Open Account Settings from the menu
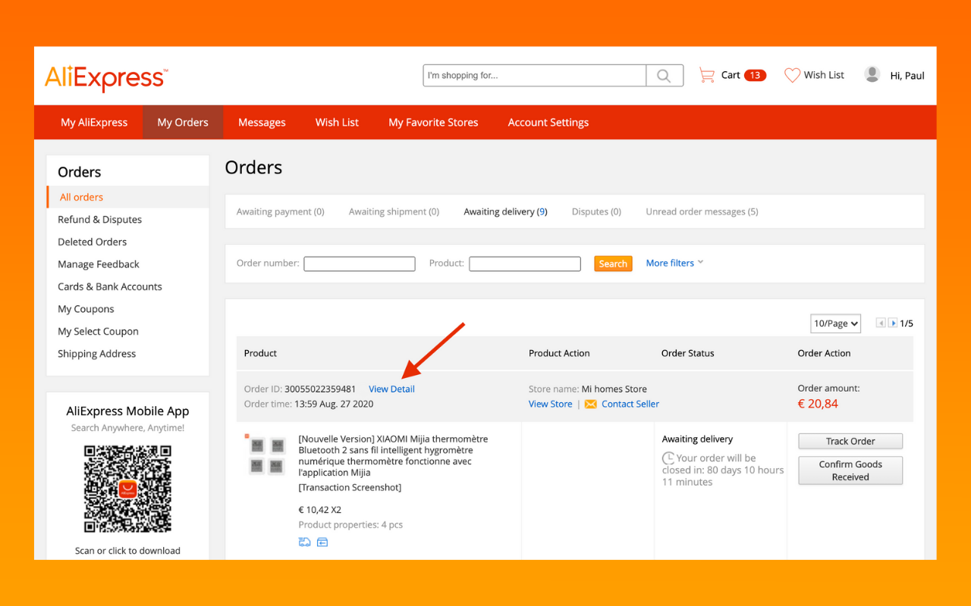Screen dimensions: 971x606 point(548,122)
